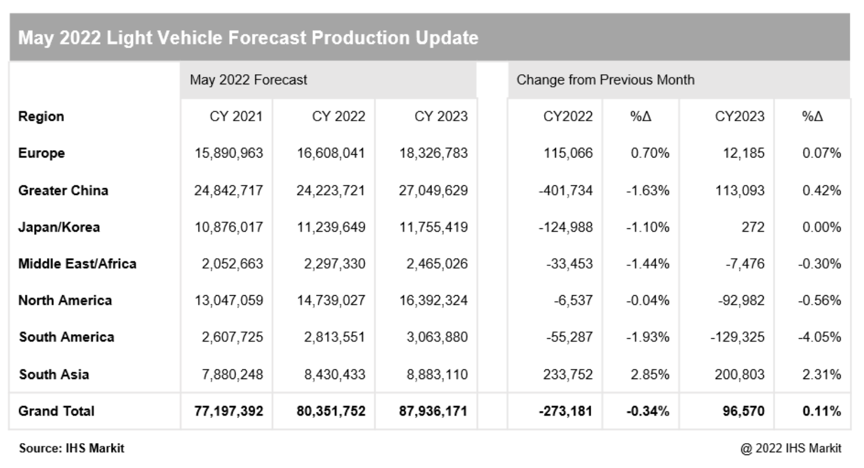Click the '@ 2022 IHS Markit' copyright text
Image resolution: width=864 pixels, height=468 pixels.
pyautogui.click(x=790, y=448)
